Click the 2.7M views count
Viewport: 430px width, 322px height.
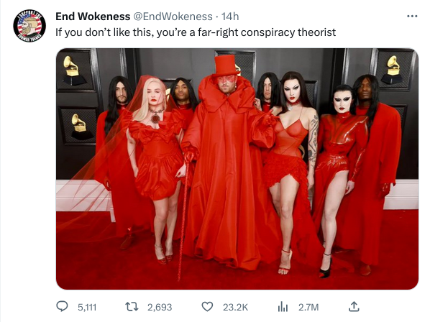(x=308, y=307)
